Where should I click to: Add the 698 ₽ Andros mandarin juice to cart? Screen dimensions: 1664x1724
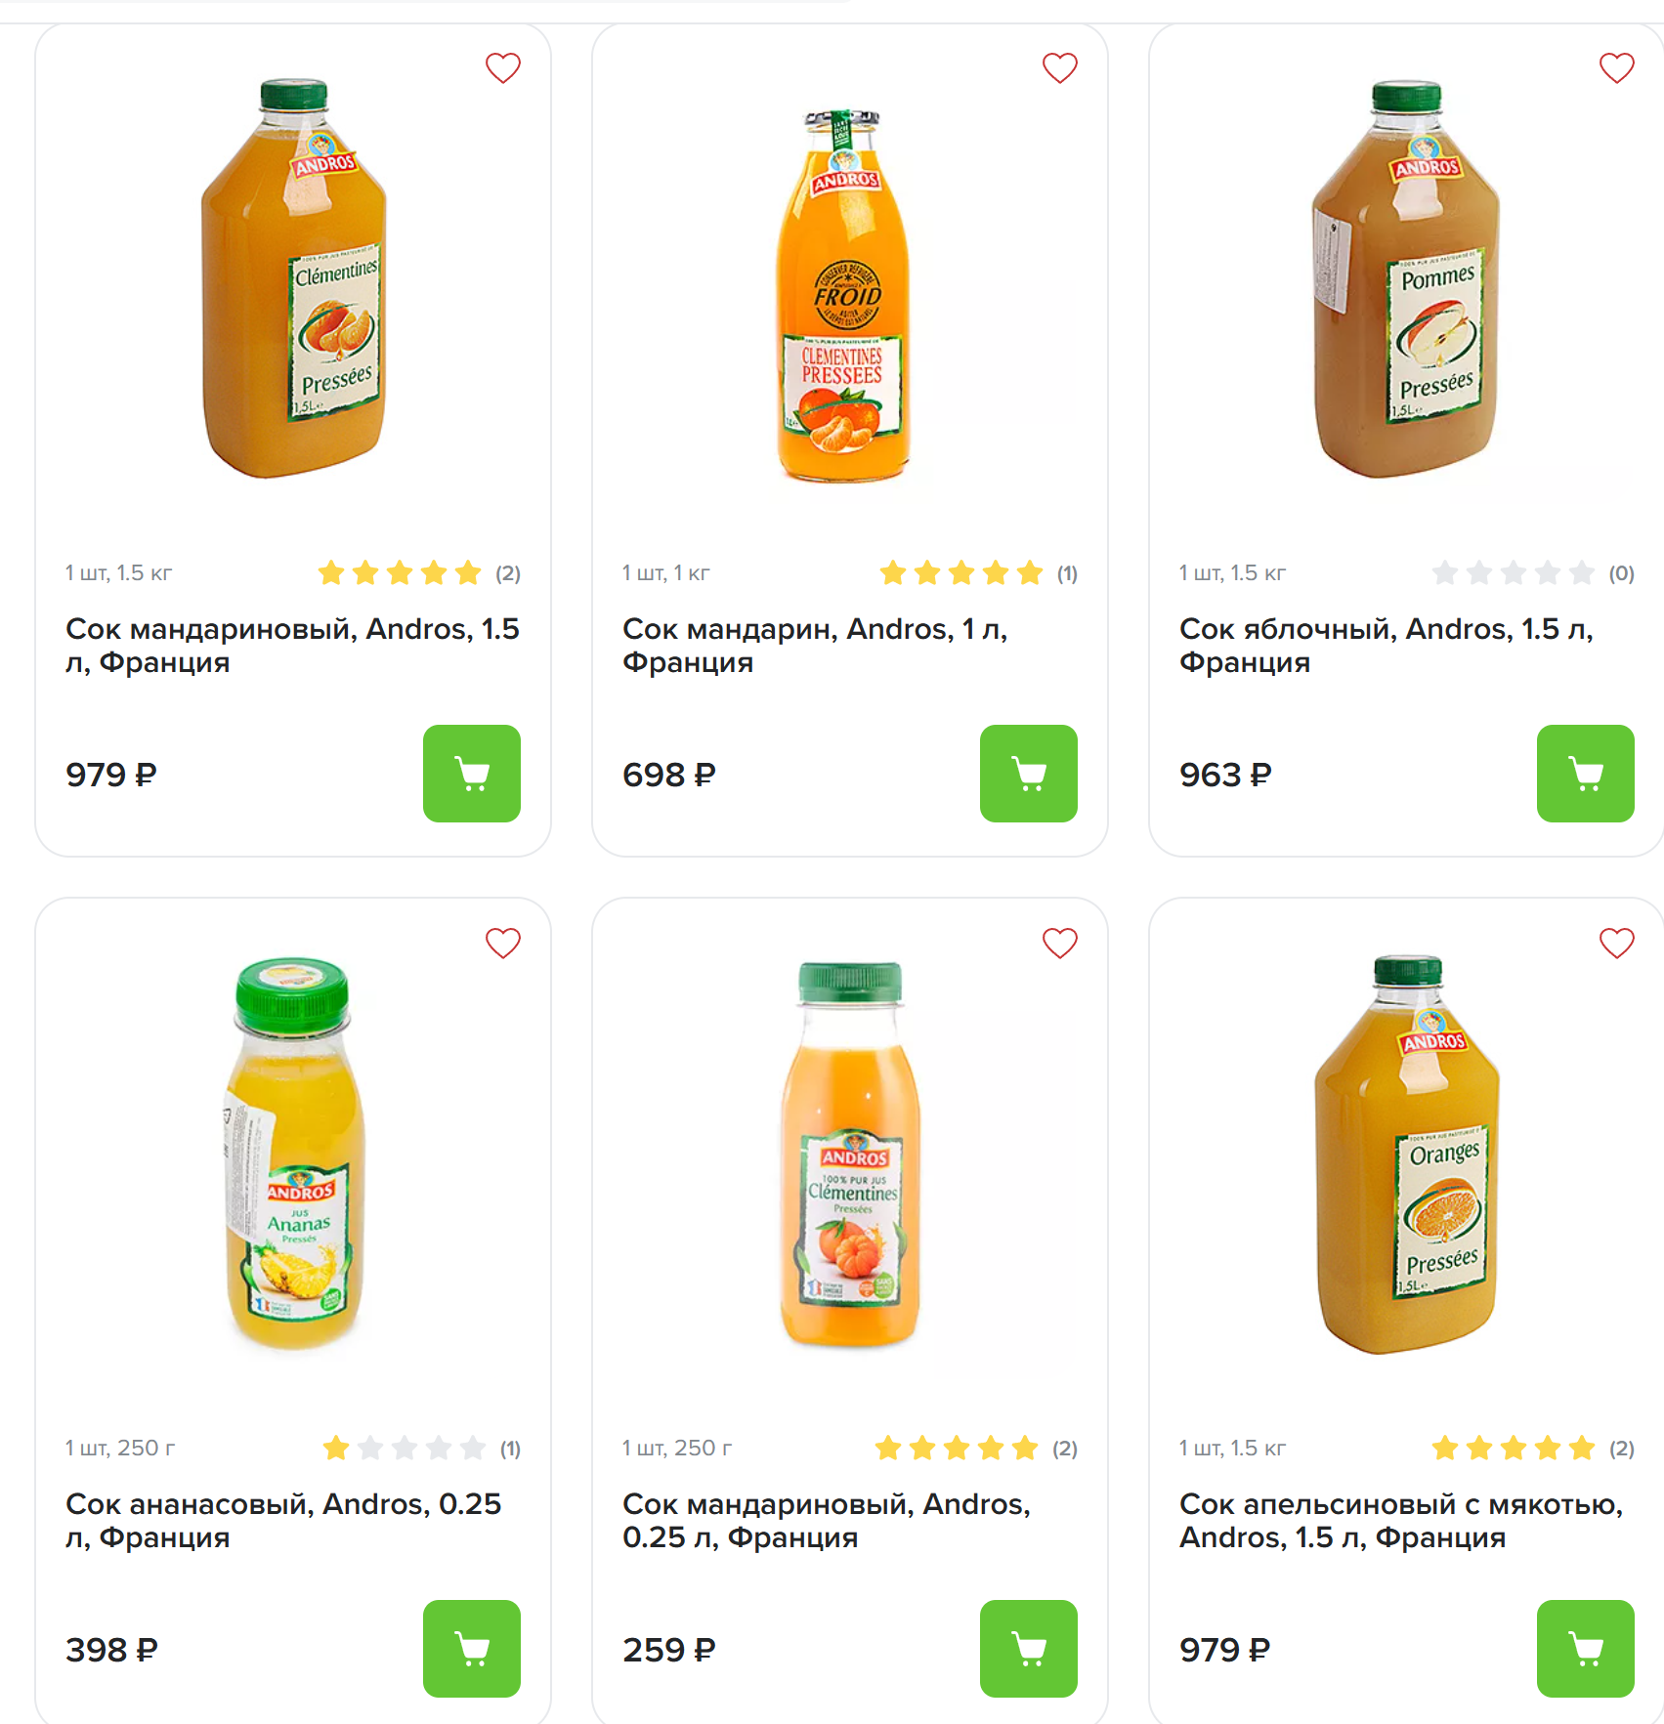tap(1028, 774)
